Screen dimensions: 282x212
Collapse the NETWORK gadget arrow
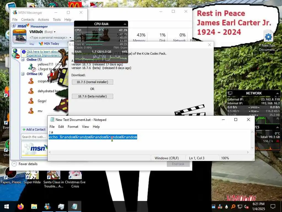click(x=278, y=93)
